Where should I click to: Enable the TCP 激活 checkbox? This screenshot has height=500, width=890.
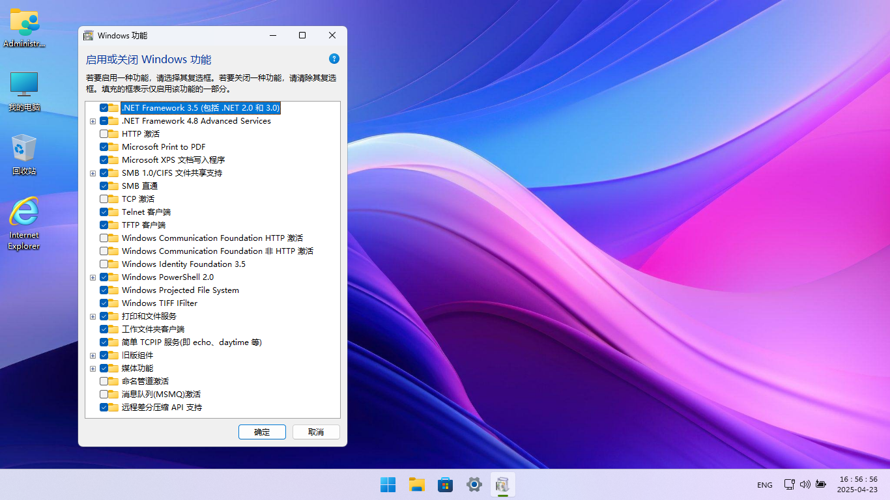(104, 199)
